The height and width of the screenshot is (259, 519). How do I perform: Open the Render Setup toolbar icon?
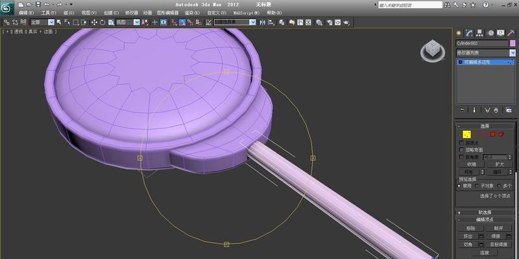tap(330, 22)
